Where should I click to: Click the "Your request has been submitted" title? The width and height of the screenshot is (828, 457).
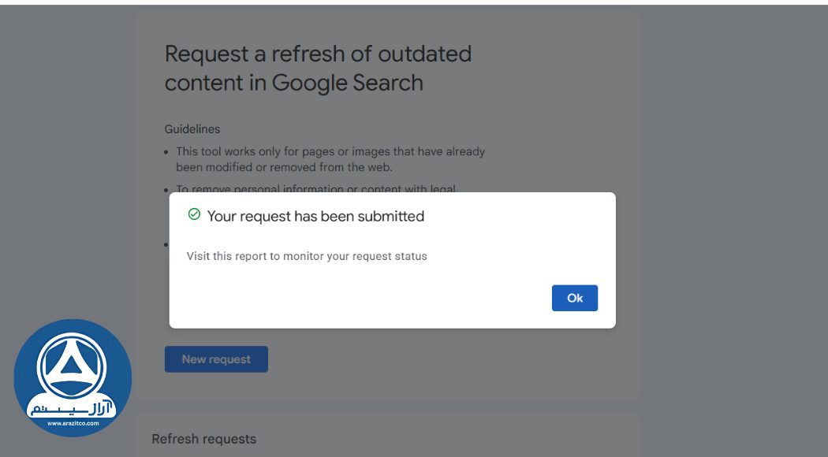pos(315,216)
